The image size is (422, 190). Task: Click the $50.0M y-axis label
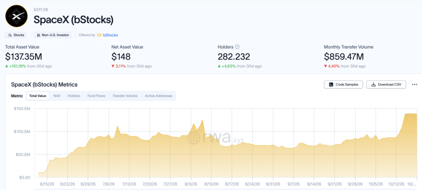(x=23, y=155)
